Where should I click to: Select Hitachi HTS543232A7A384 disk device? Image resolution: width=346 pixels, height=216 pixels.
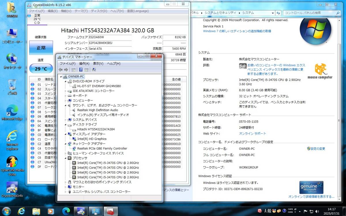tap(96, 129)
